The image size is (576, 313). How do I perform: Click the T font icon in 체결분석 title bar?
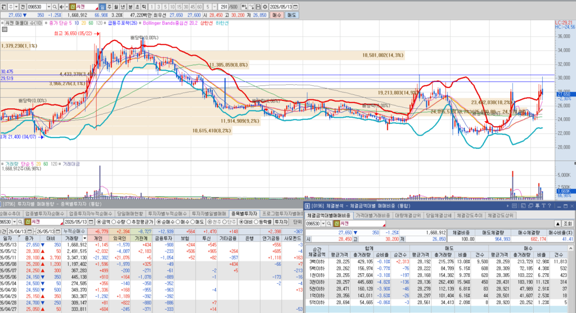tap(544, 206)
